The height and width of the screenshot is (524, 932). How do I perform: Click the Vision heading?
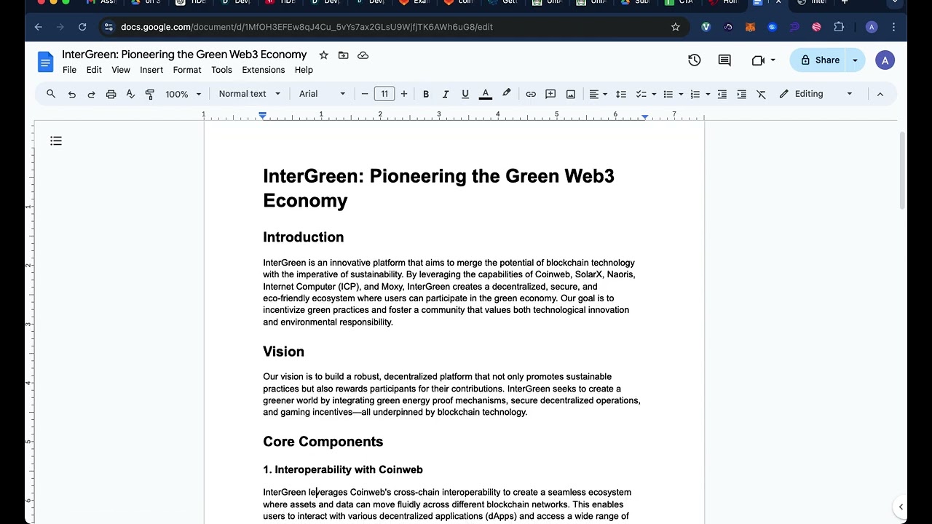[283, 352]
